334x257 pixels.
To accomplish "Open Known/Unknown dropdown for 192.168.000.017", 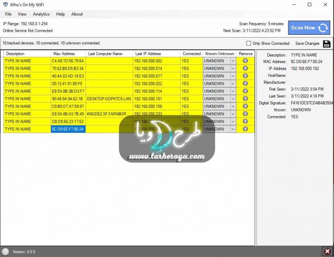I will point(233,76).
